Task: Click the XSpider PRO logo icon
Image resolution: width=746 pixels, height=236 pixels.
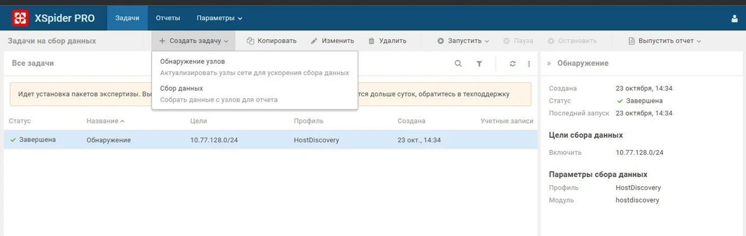Action: click(x=20, y=18)
